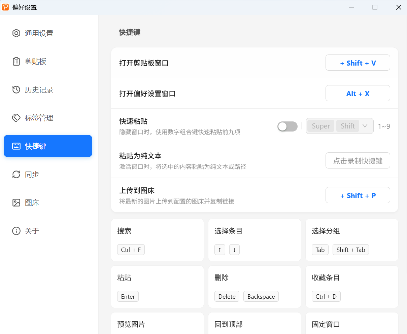Click the Shift + V shortcut capsule
This screenshot has width=407, height=334.
[x=358, y=63]
